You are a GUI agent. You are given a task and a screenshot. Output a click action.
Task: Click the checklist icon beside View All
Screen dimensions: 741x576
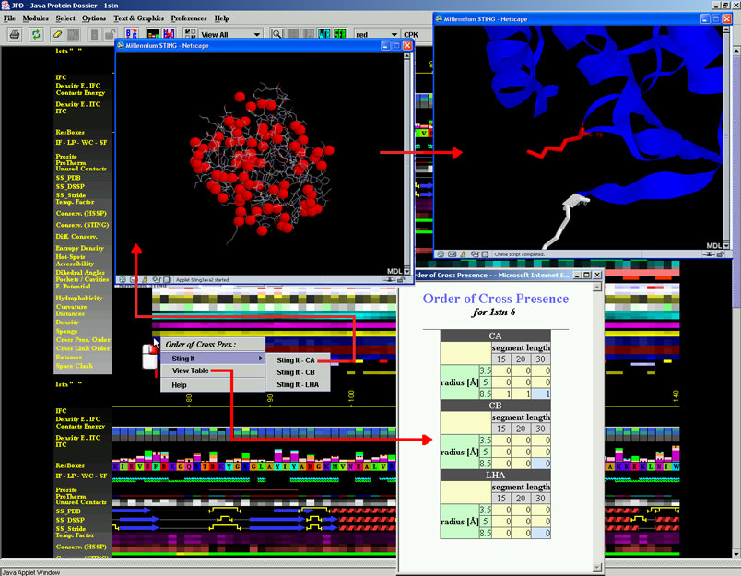[x=190, y=34]
